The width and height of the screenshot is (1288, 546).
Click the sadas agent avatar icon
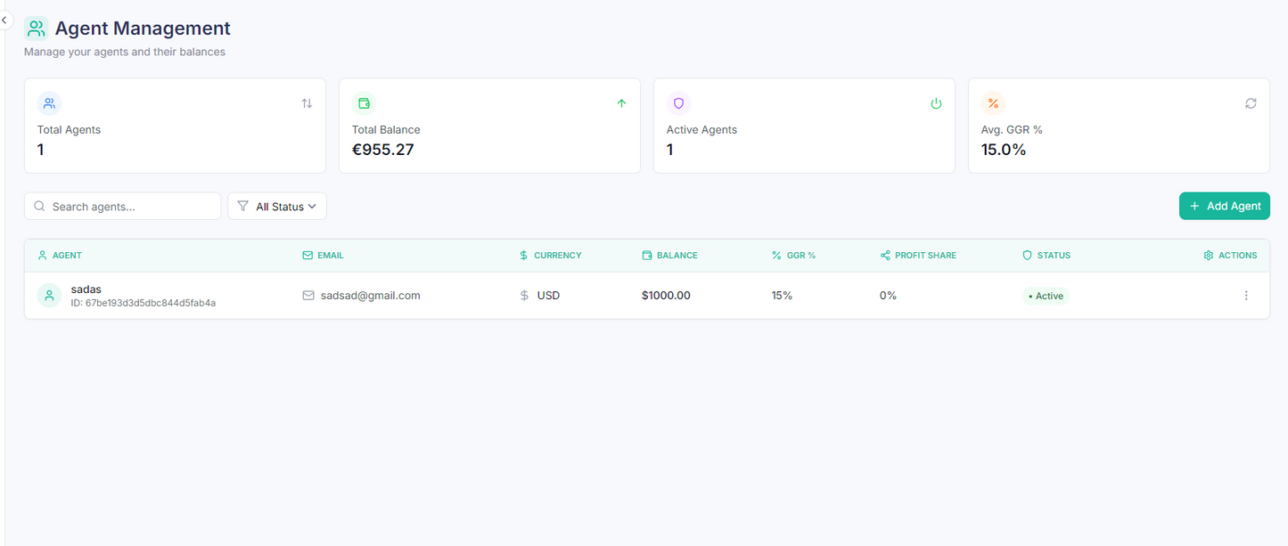click(49, 296)
